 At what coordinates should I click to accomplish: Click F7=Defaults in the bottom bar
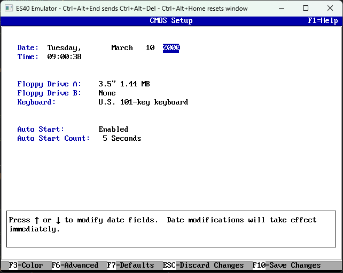[x=130, y=266]
